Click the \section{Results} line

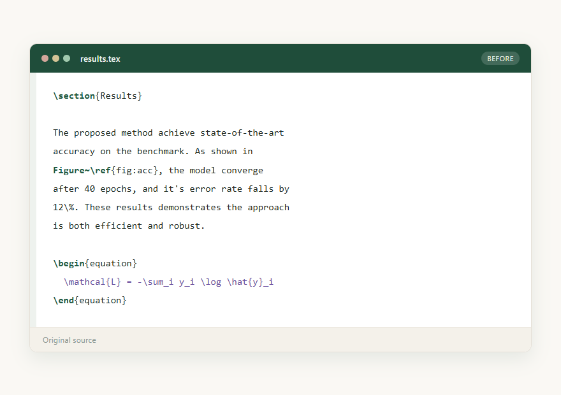coord(98,96)
